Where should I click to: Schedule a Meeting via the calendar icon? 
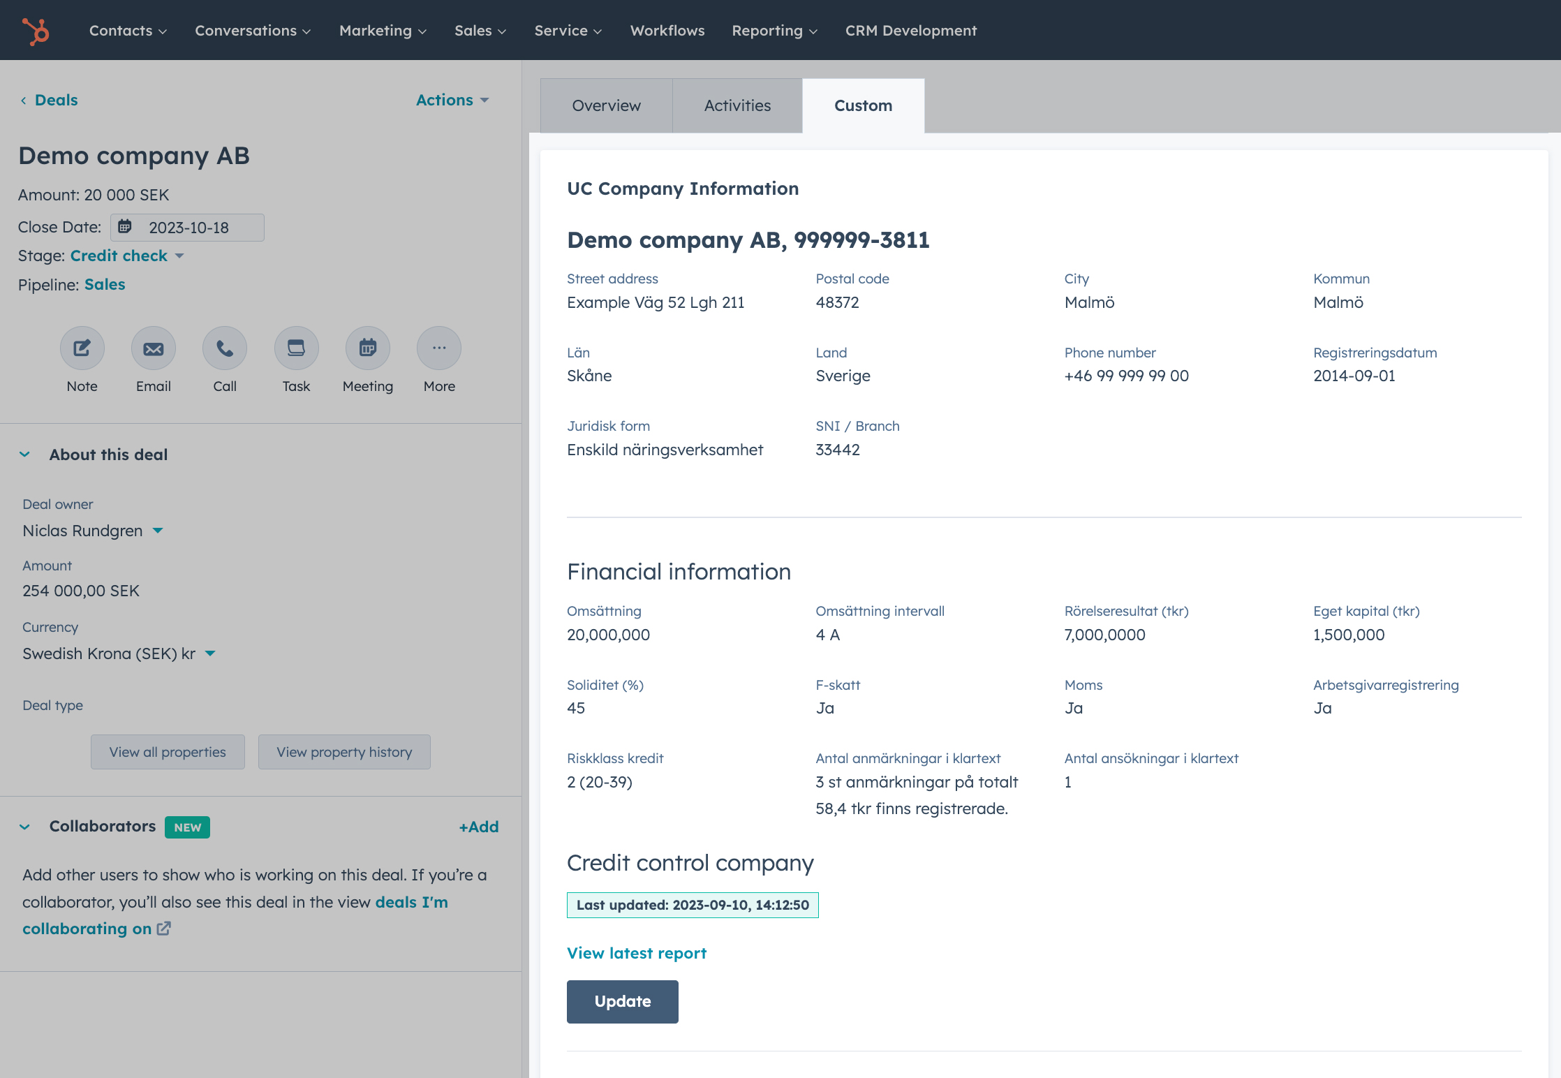tap(367, 348)
